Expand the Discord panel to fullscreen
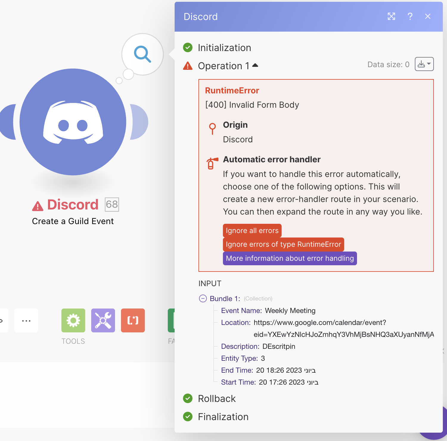 [x=391, y=16]
